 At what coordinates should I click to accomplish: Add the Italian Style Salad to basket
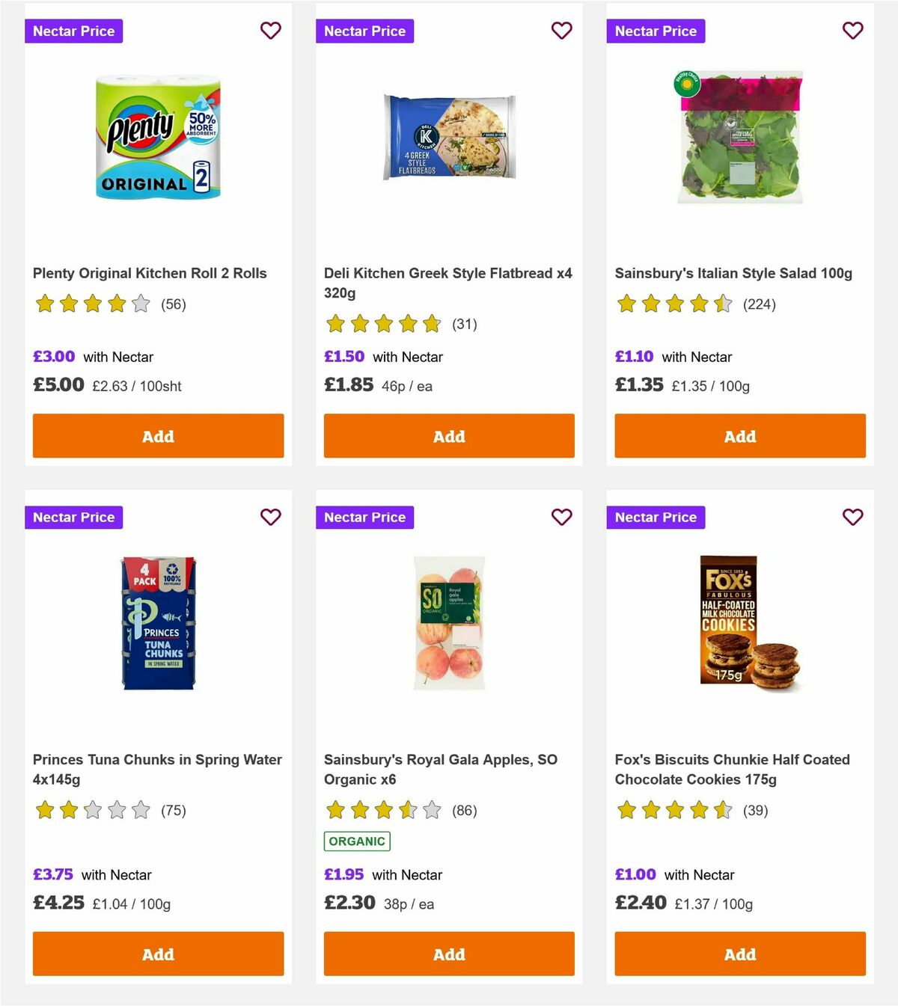(739, 436)
